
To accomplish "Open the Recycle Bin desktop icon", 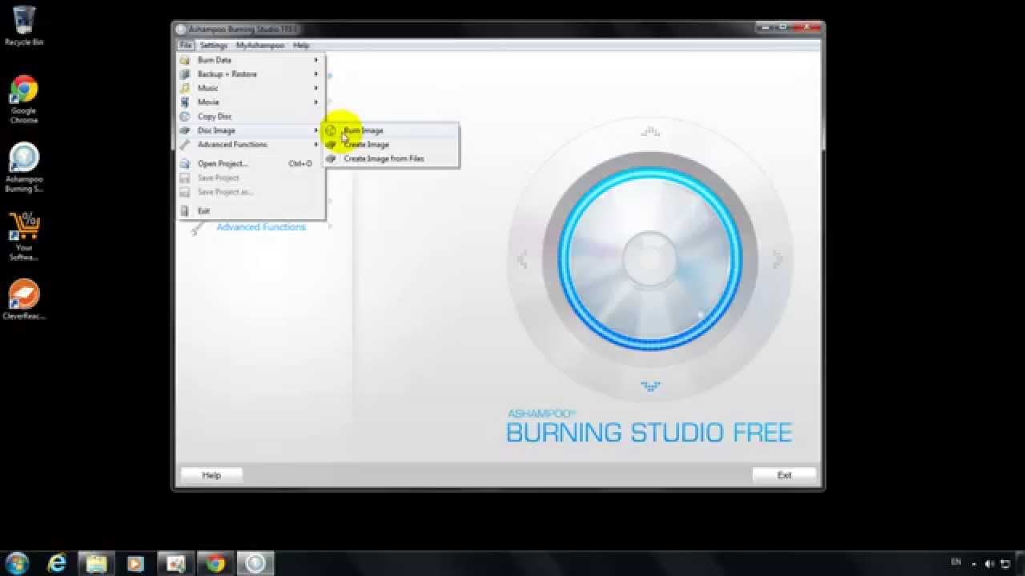I will click(x=24, y=26).
